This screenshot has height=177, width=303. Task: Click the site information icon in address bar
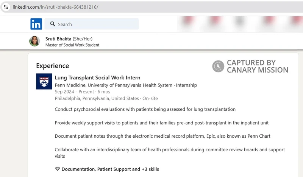pyautogui.click(x=6, y=7)
